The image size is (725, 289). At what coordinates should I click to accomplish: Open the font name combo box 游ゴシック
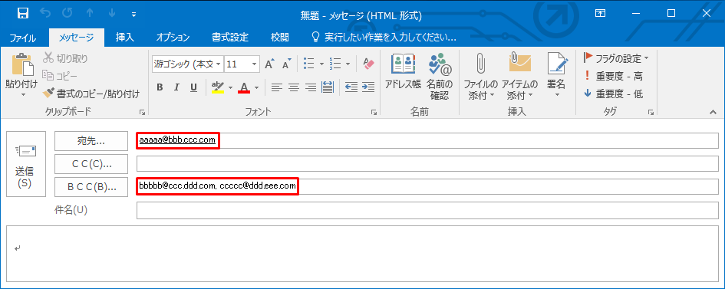pyautogui.click(x=187, y=64)
